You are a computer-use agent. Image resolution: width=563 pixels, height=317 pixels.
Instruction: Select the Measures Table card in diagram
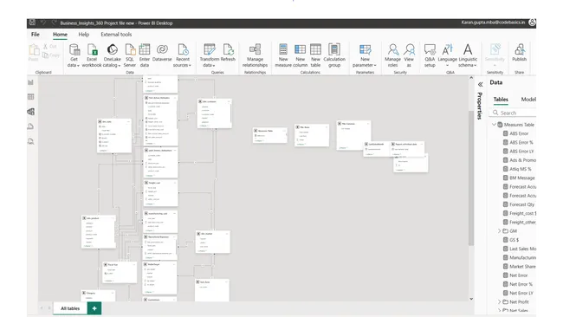tap(269, 136)
